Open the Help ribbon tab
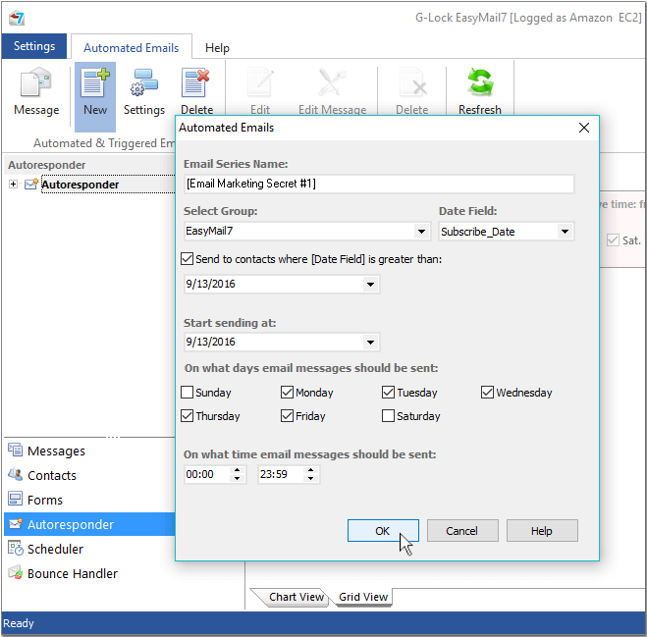The height and width of the screenshot is (637, 647). tap(217, 48)
